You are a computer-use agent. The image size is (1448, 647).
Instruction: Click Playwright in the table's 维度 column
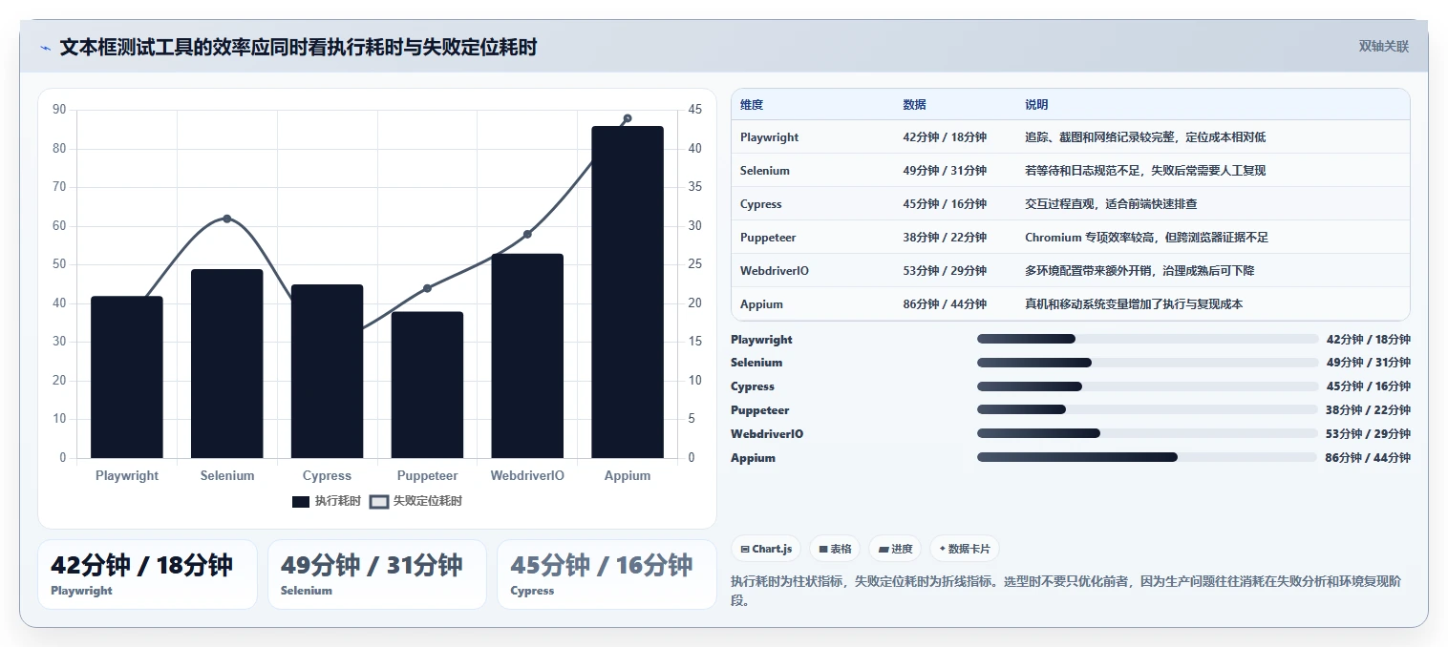click(769, 137)
